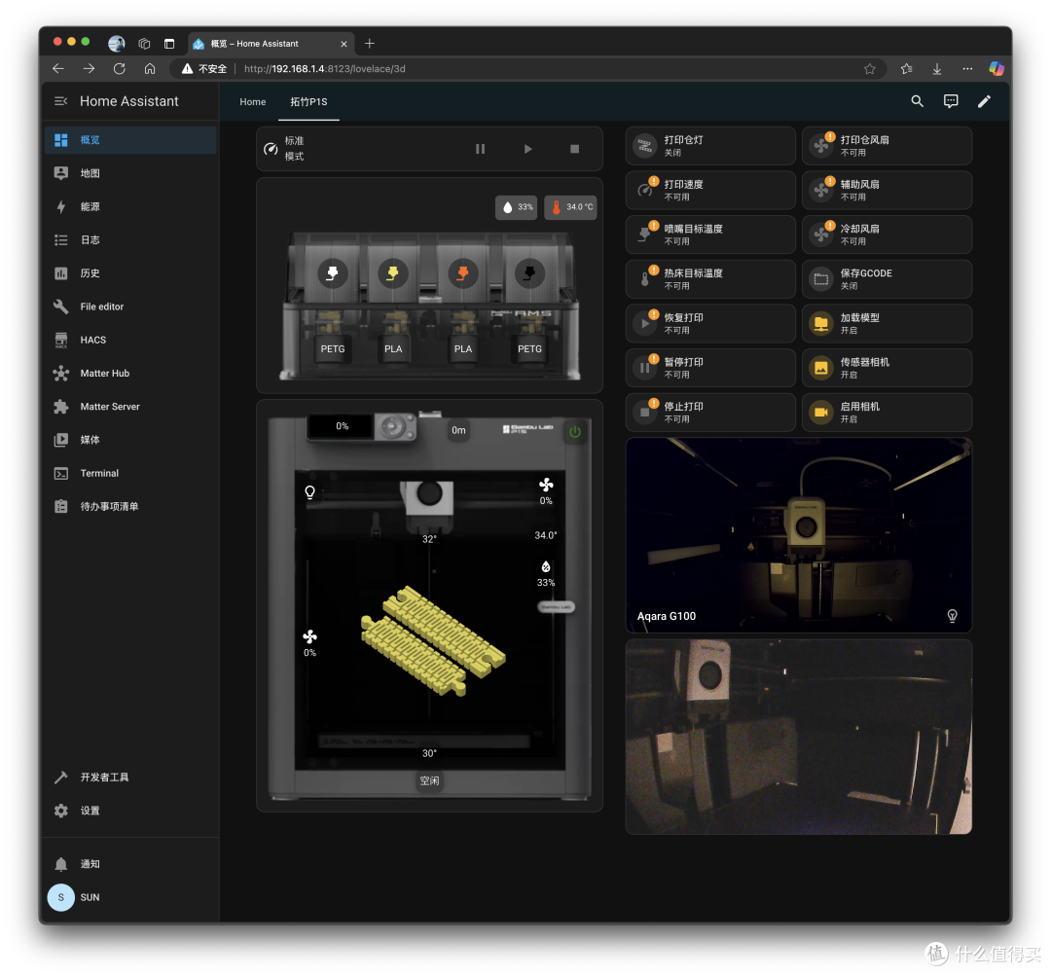This screenshot has width=1051, height=976.
Task: Click the Aqara G100 camera bulb icon
Action: tap(952, 615)
